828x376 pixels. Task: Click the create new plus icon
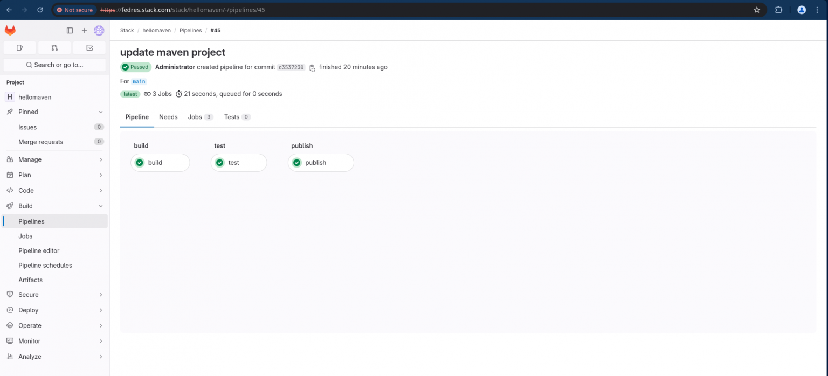pyautogui.click(x=84, y=30)
